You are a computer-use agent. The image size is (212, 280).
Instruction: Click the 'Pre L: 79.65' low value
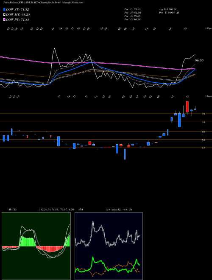[132, 16]
